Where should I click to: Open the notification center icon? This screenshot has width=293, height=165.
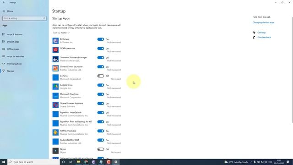pyautogui.click(x=288, y=162)
